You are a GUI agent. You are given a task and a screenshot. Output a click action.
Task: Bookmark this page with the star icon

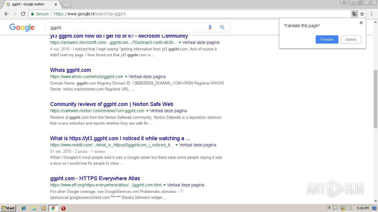coord(362,14)
